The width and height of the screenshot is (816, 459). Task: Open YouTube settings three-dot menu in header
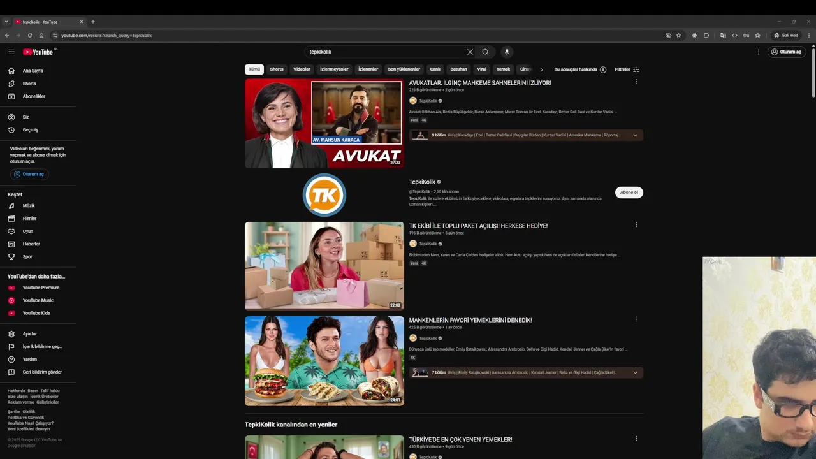(759, 52)
